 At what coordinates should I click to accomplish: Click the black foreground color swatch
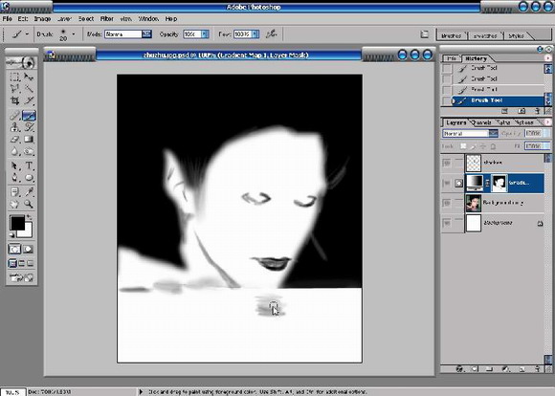[16, 223]
